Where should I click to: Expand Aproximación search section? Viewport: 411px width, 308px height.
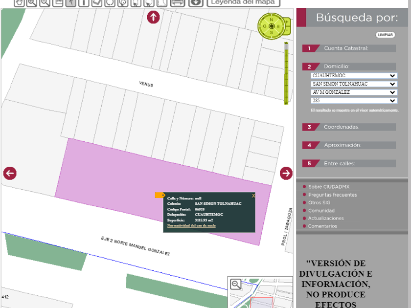point(349,145)
